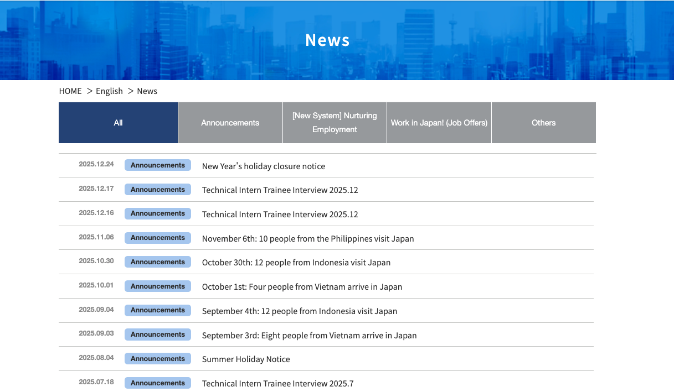Click the English breadcrumb link
Viewport: 674px width, 392px height.
[x=109, y=91]
